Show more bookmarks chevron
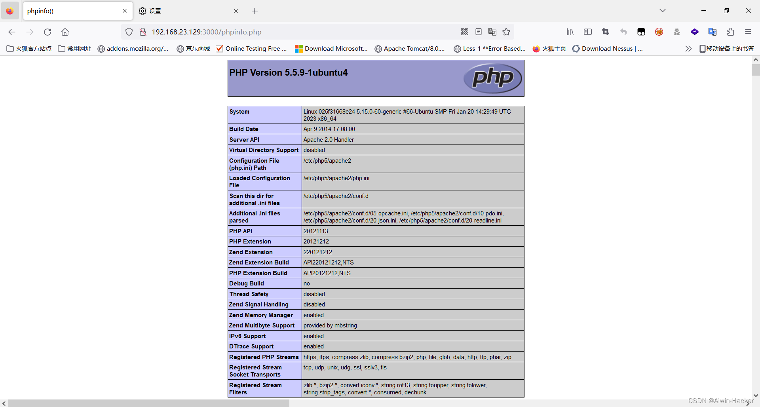This screenshot has height=407, width=760. point(688,49)
